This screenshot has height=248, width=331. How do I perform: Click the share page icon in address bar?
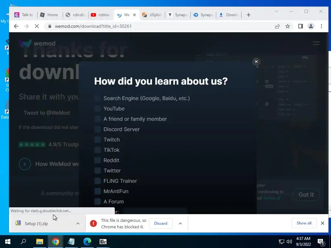coord(277,26)
